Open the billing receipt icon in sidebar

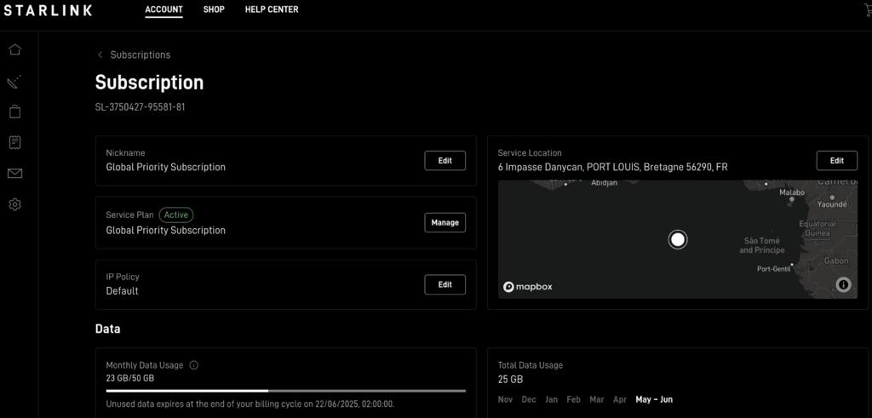pos(15,142)
